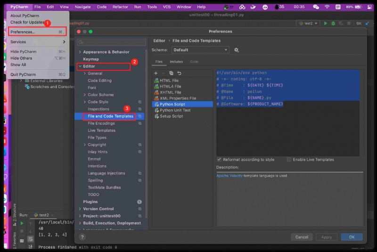Expand the General subsection
Viewport: 377px width, 252px height.
(85, 73)
